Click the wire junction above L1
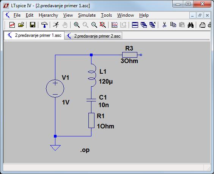 click(91, 55)
